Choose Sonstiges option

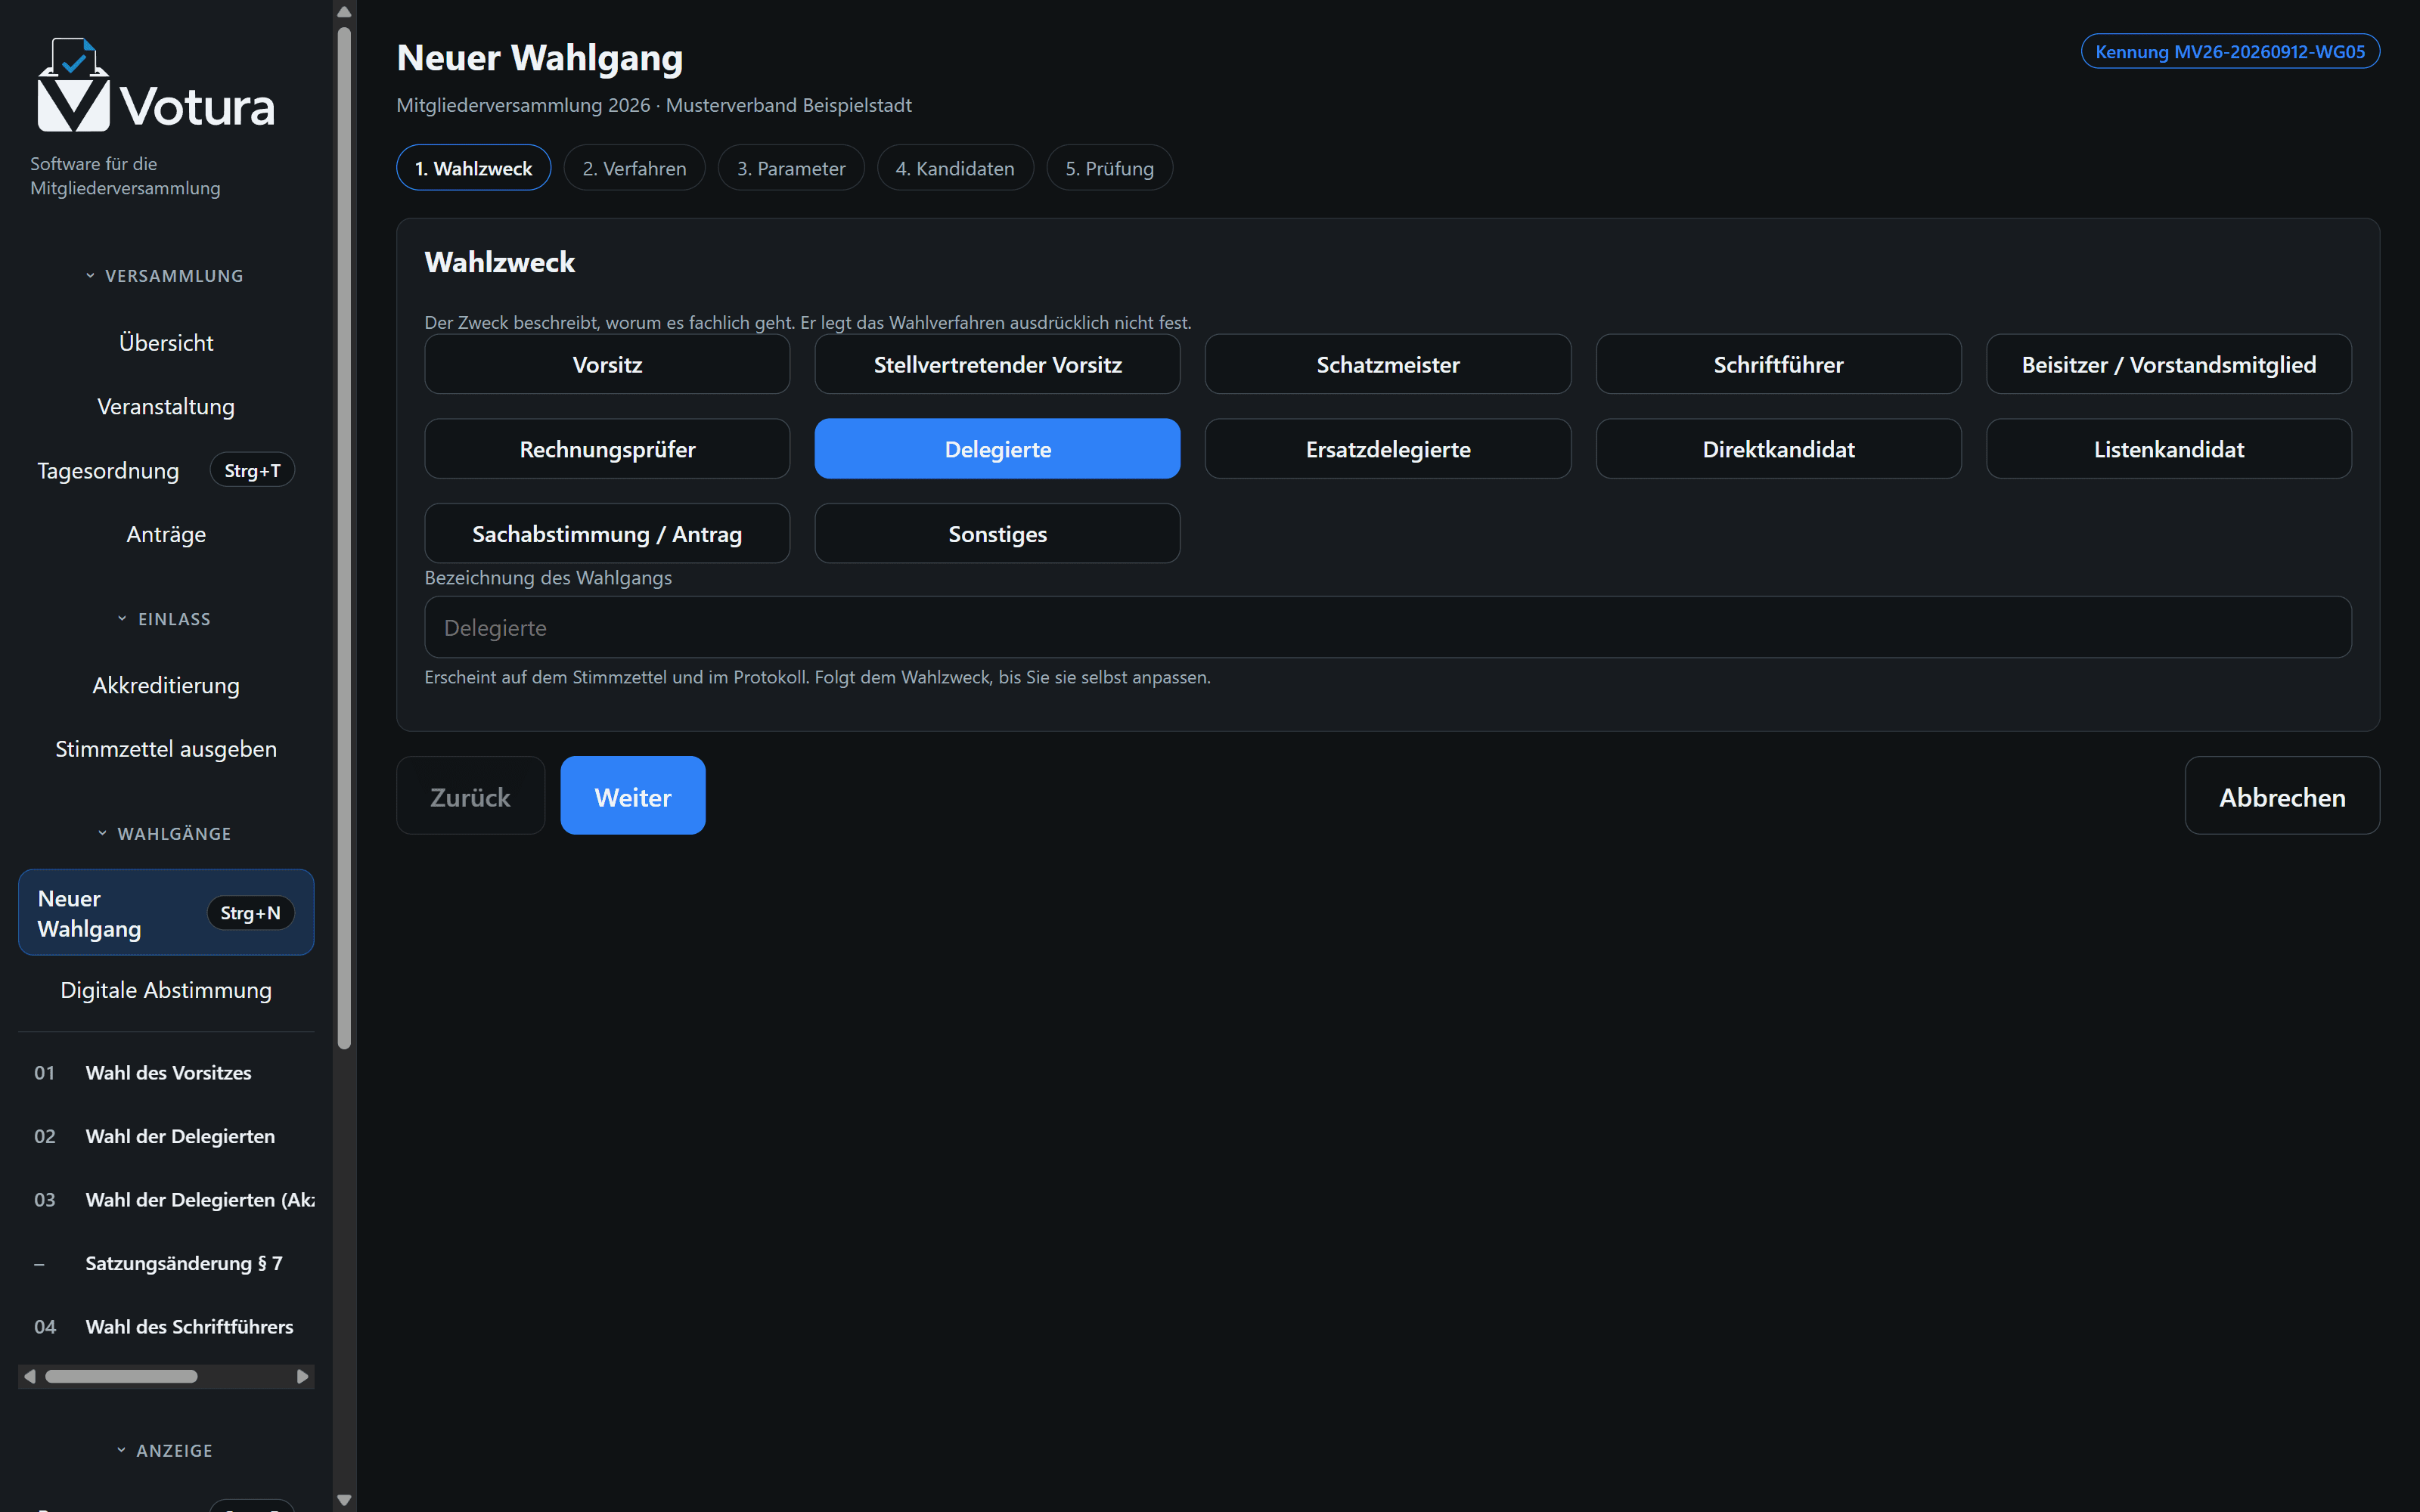click(997, 534)
